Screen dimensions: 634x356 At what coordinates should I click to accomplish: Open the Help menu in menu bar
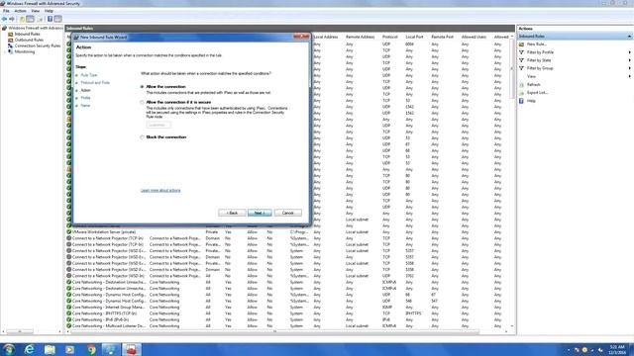(49, 11)
